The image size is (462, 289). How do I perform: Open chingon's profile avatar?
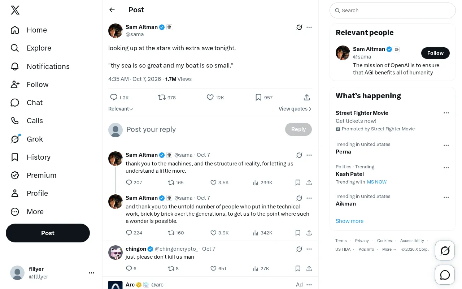[115, 253]
